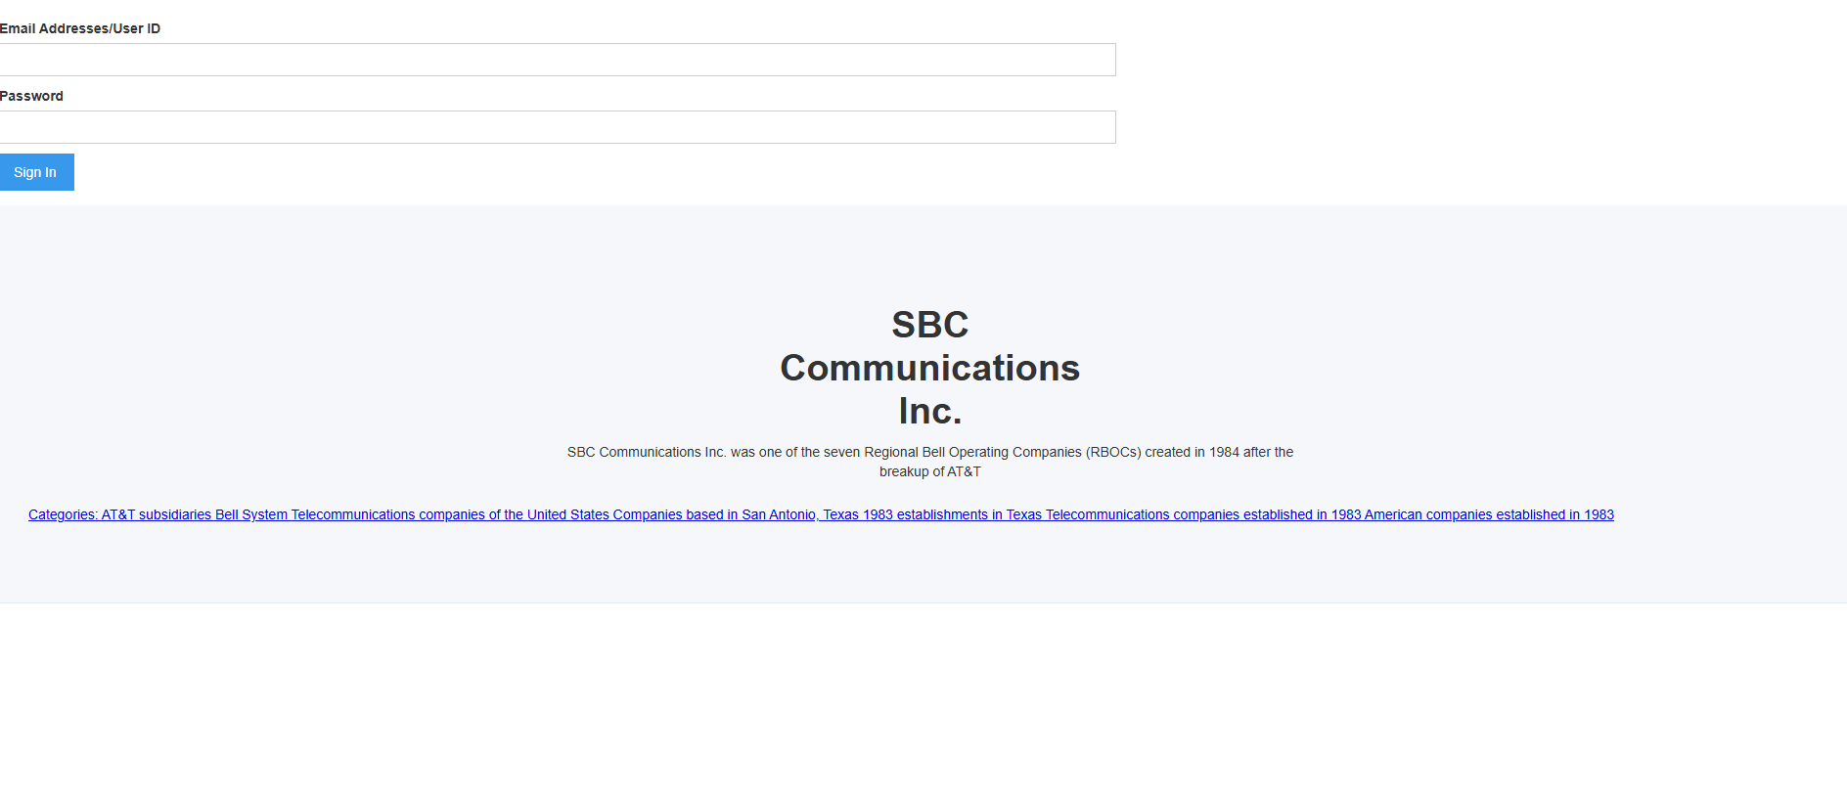Viewport: 1847px width, 800px height.
Task: Focus the Password input field
Action: pos(558,127)
